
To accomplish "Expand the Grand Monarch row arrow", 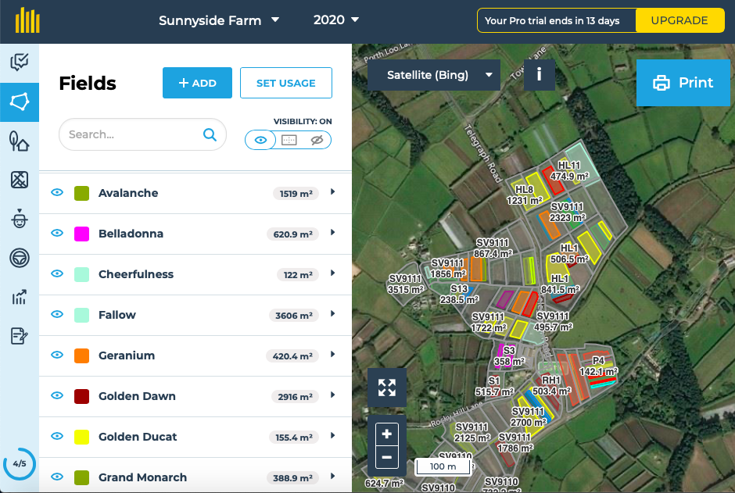I will click(332, 476).
